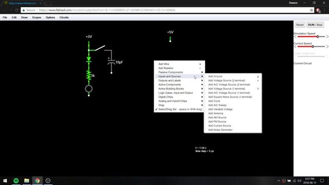Select Add Ground
The image size is (329, 185).
pos(233,77)
